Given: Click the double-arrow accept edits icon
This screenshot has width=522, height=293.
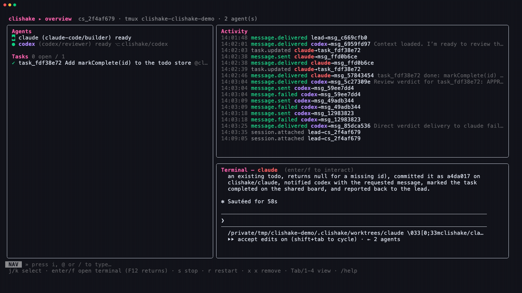Looking at the screenshot, I should pos(231,239).
